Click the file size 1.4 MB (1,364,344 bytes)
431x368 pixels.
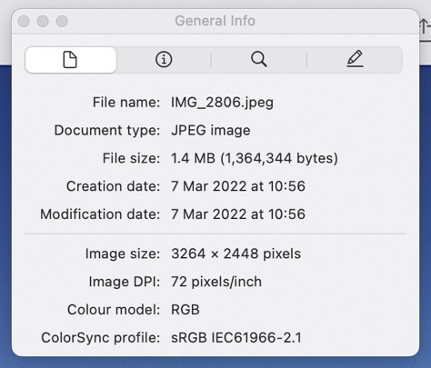click(x=255, y=158)
